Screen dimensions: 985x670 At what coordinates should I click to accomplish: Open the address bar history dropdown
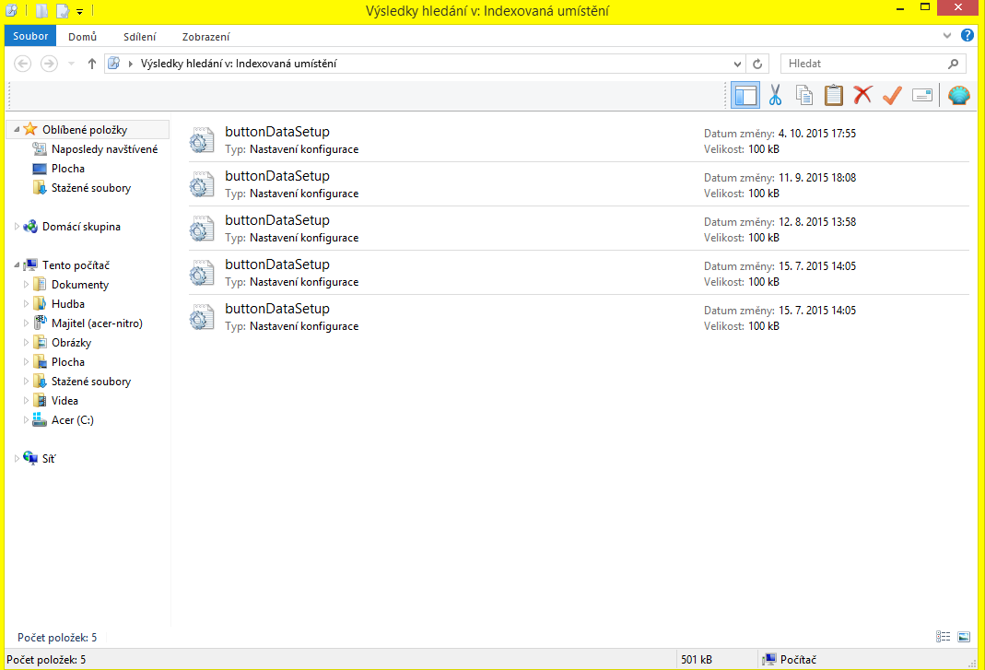(x=737, y=64)
